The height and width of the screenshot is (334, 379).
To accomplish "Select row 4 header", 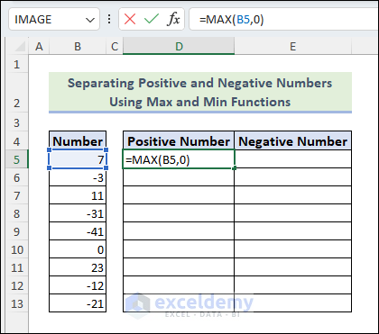I will [17, 141].
